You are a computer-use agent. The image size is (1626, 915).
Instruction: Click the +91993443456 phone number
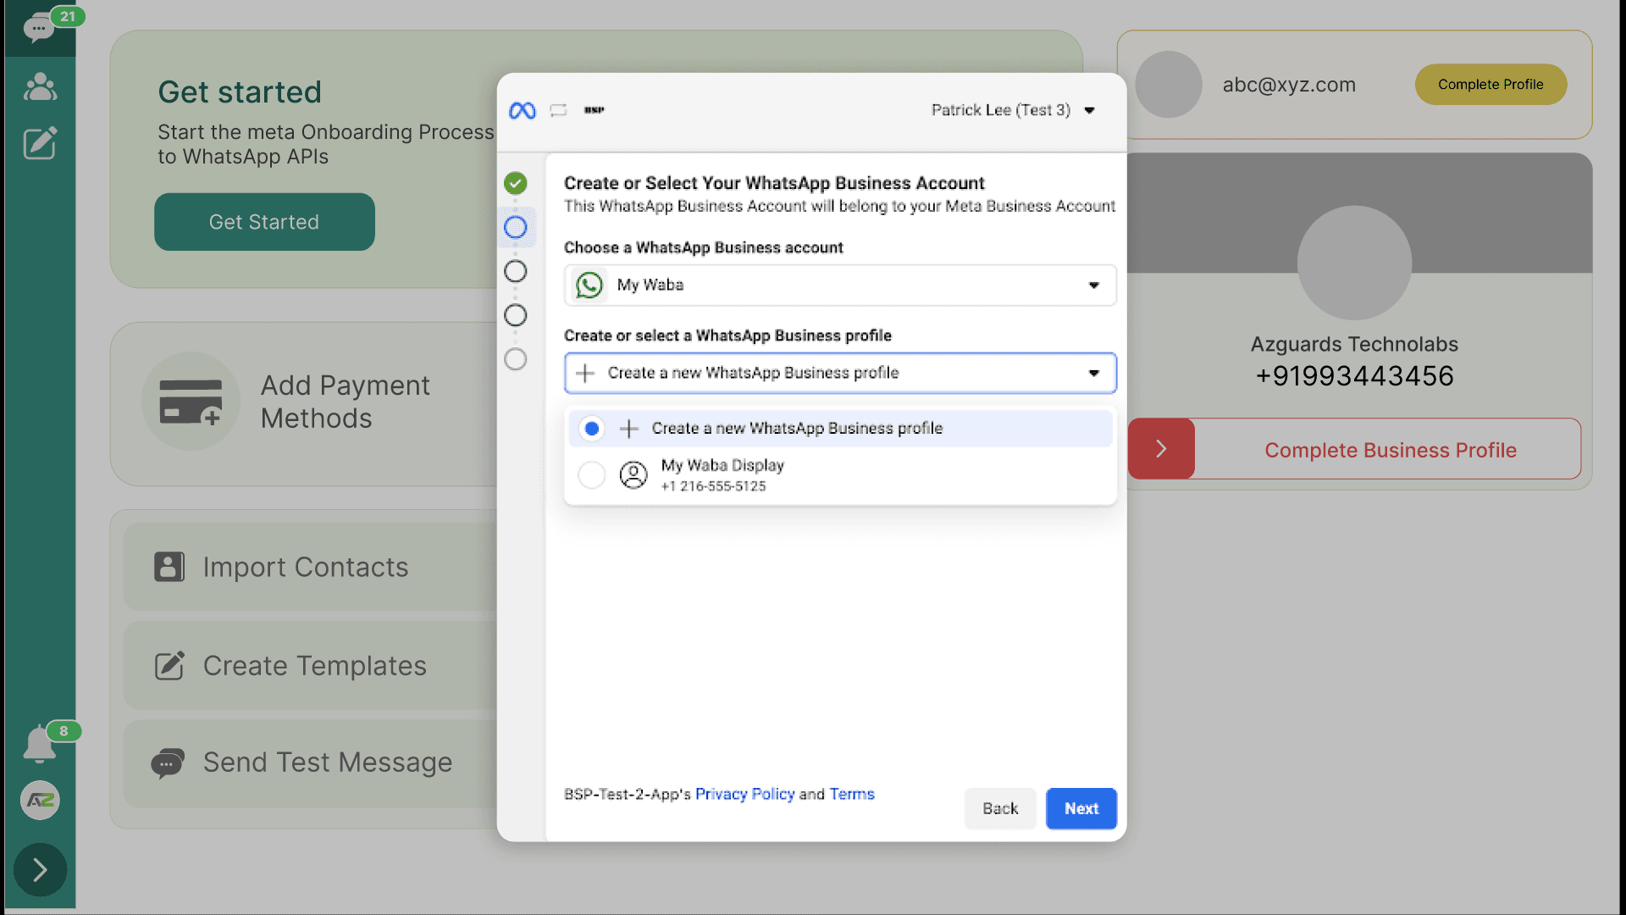pos(1355,376)
